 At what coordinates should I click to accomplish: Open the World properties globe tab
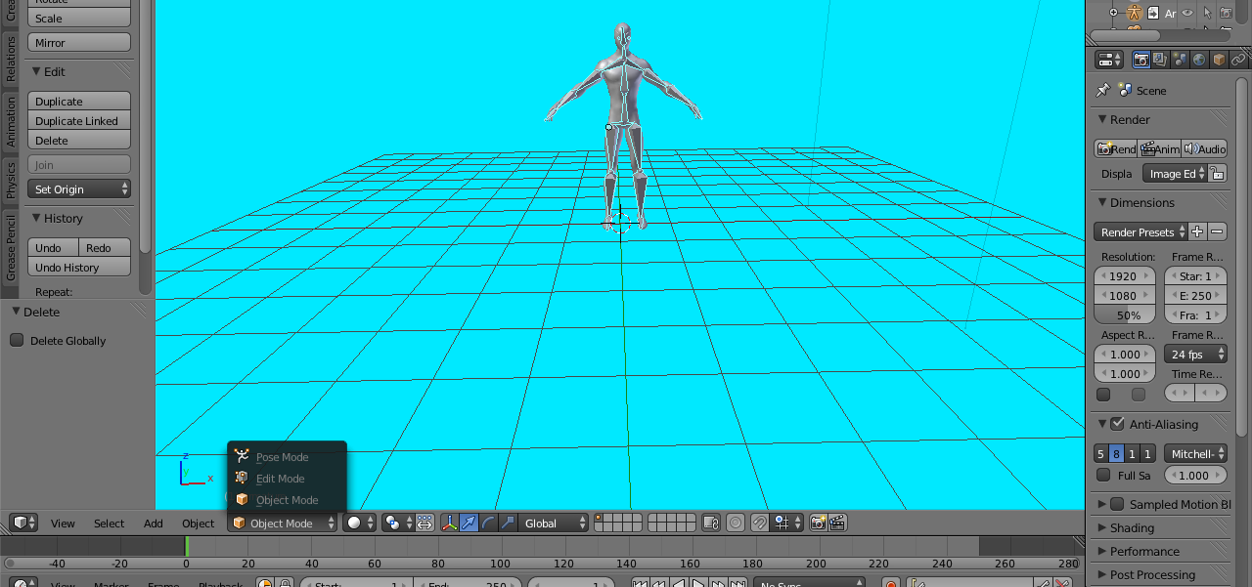pos(1199,60)
